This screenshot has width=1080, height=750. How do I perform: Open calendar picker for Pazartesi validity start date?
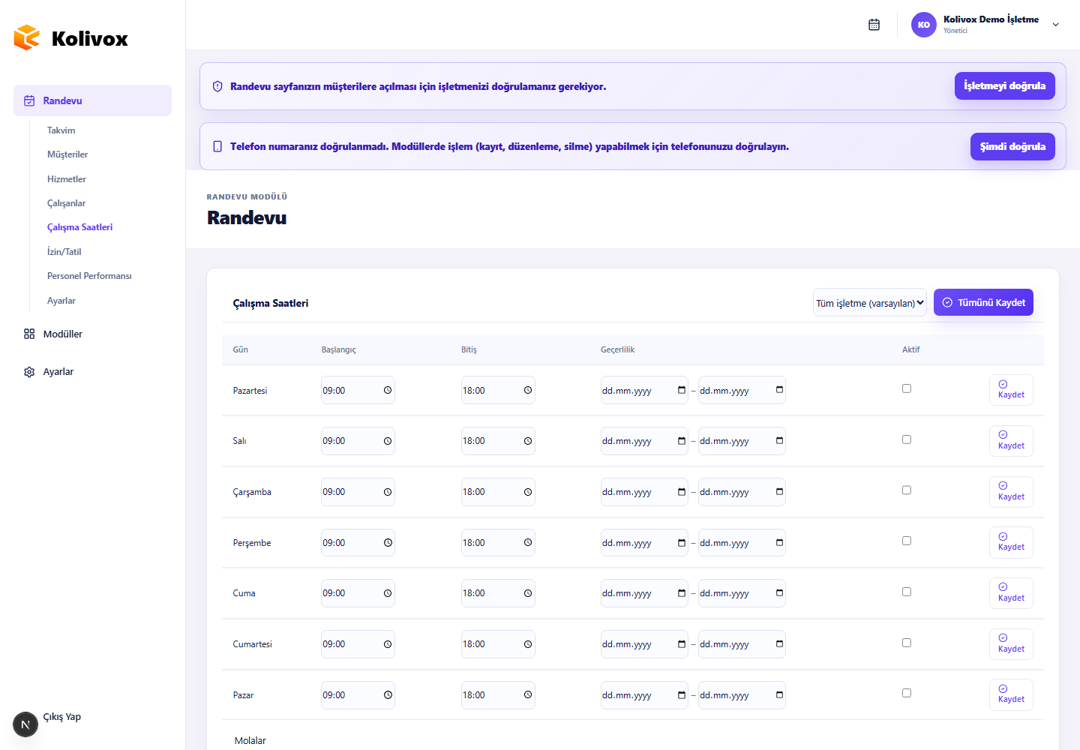click(682, 390)
